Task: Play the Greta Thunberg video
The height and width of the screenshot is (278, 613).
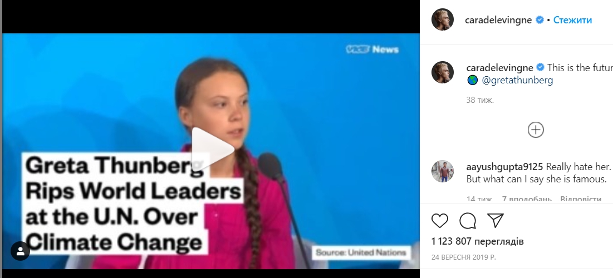Action: [213, 149]
